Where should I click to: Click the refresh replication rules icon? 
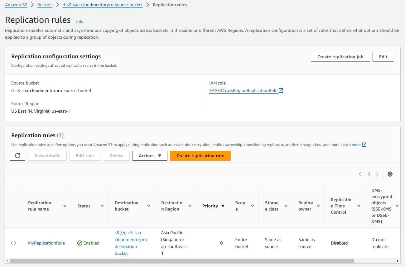pos(17,156)
